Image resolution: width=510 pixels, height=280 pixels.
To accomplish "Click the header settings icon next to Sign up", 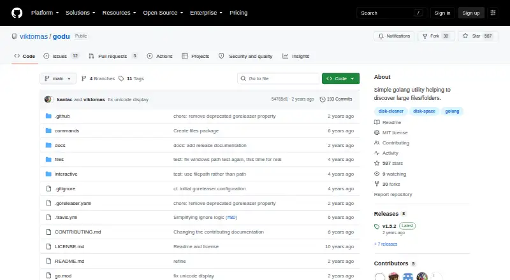I will click(493, 13).
